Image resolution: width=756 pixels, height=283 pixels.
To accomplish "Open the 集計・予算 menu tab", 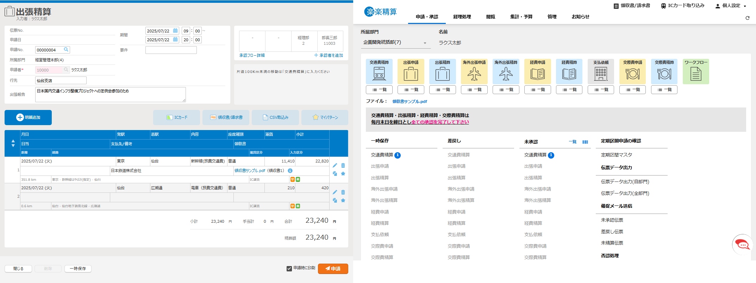I will click(521, 17).
